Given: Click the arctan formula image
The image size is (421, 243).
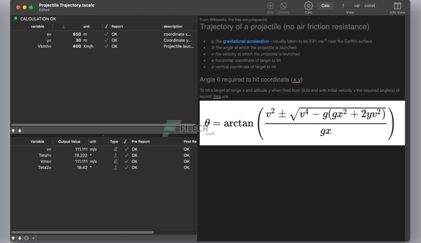Looking at the screenshot, I should [302, 123].
